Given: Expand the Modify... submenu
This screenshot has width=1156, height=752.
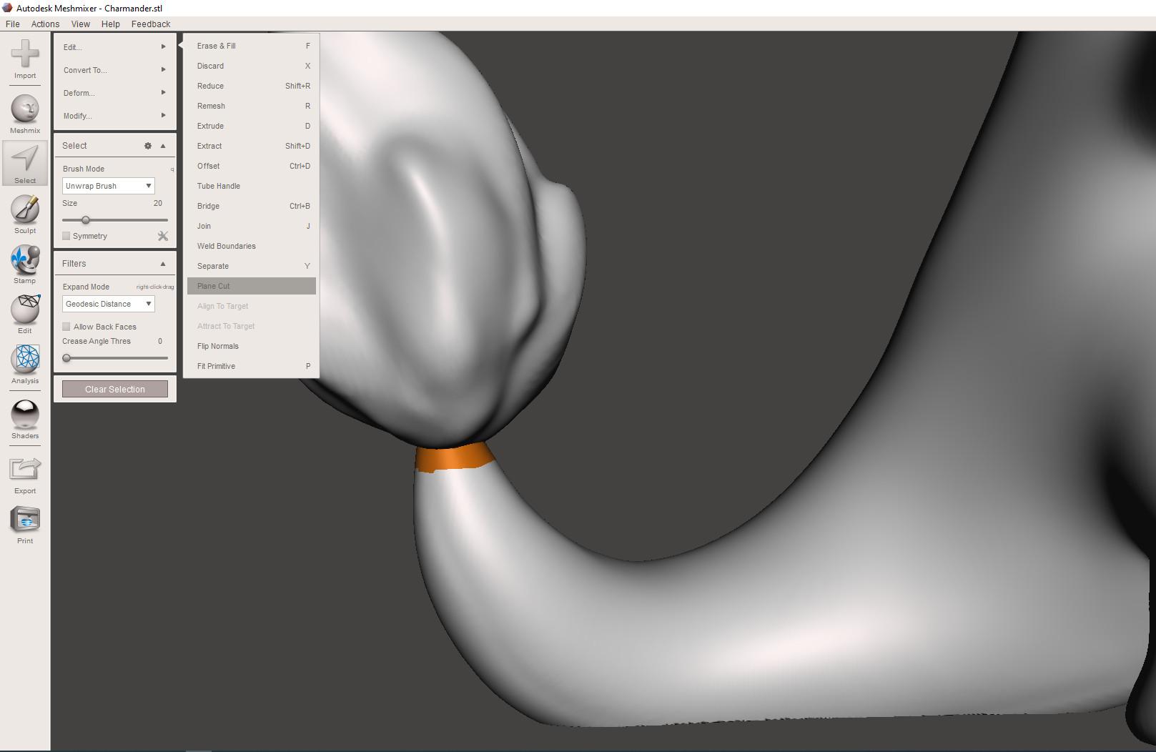Looking at the screenshot, I should (x=114, y=116).
